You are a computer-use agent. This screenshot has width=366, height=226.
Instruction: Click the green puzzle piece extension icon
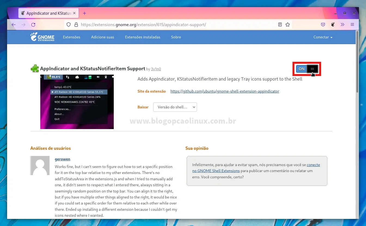(x=35, y=68)
